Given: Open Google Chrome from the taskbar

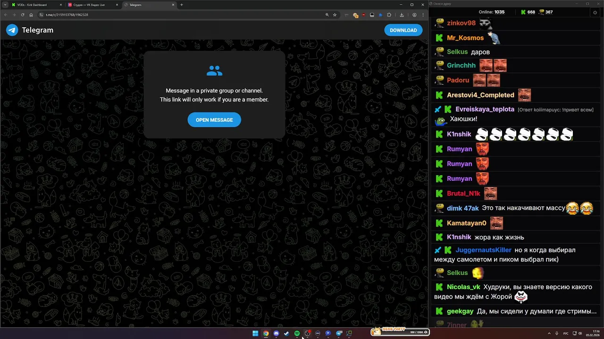Looking at the screenshot, I should click(266, 333).
